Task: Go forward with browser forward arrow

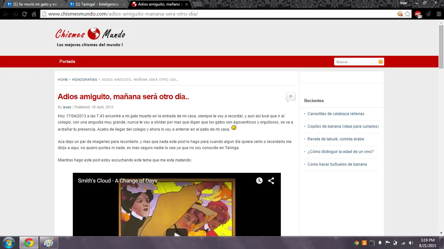Action: tap(15, 14)
